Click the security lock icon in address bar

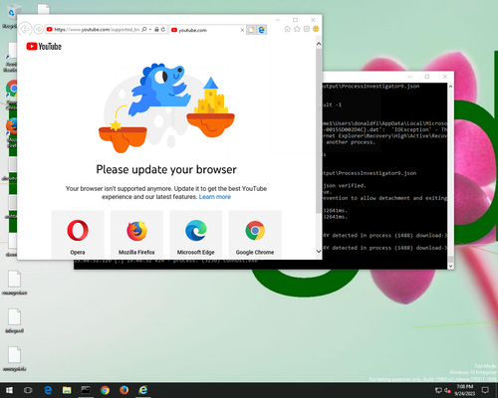coord(156,30)
